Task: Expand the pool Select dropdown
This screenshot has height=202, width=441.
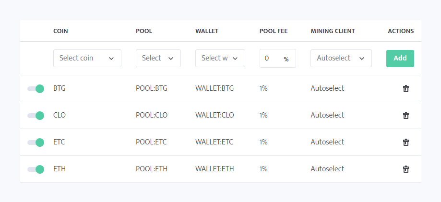Action: [x=158, y=58]
